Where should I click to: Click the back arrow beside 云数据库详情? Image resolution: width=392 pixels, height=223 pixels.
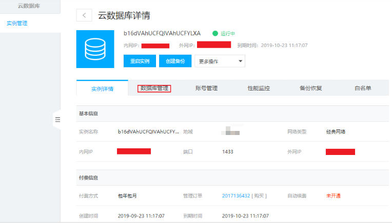84,15
